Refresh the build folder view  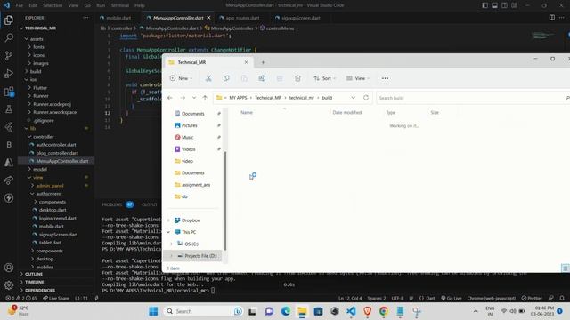click(x=366, y=98)
